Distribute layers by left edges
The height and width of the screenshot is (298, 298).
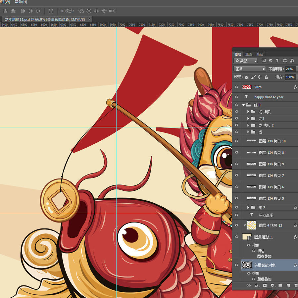point(23,11)
